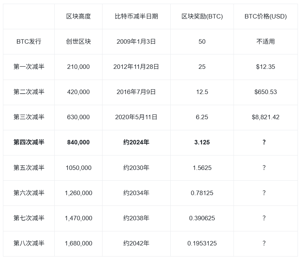This screenshot has width=302, height=261.
Task: Click the $8,821.42 price cell
Action: 265,117
